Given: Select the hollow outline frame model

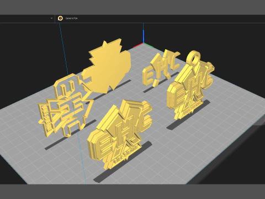Looking at the screenshot, I should [x=66, y=105].
